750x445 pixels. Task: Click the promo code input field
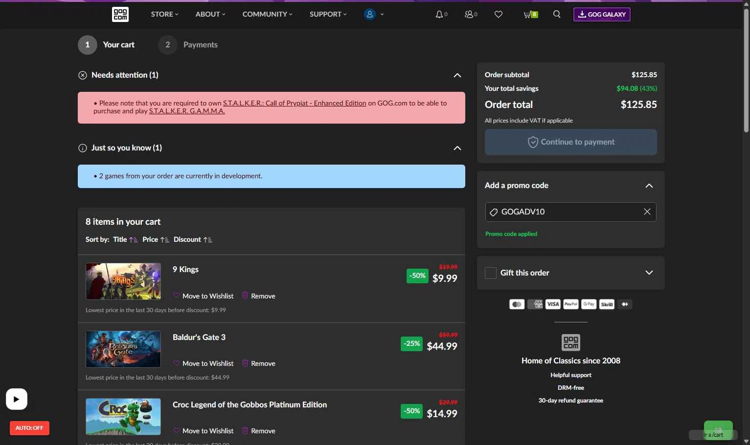click(x=571, y=212)
